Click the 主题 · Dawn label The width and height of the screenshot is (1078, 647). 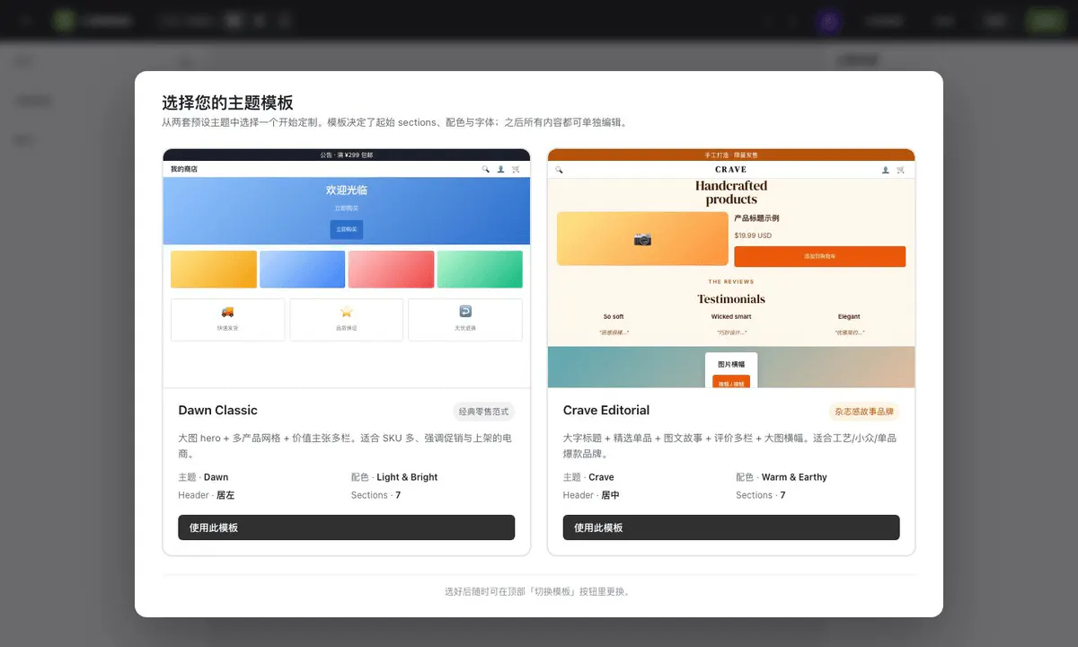coord(204,477)
